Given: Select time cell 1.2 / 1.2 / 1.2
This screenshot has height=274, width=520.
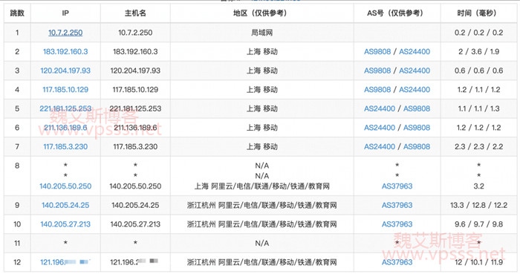Looking at the screenshot, I should click(478, 128).
